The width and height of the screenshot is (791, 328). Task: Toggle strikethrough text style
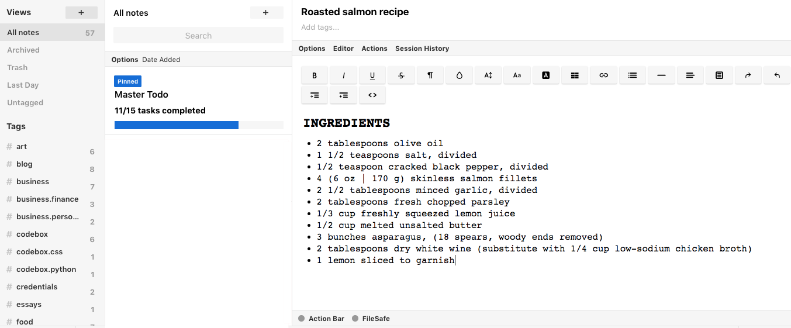coord(402,75)
